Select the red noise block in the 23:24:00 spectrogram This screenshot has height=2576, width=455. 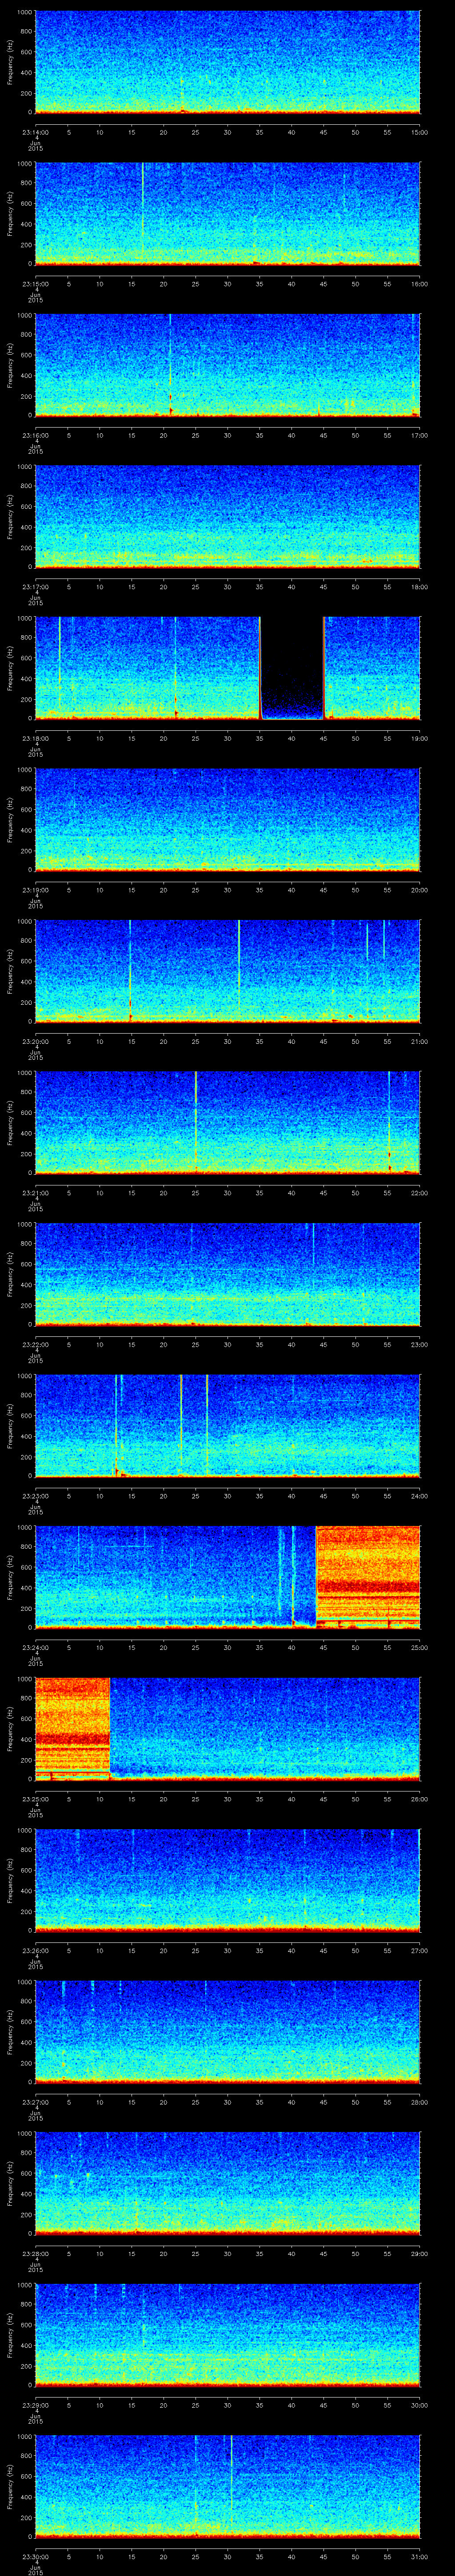[367, 1576]
